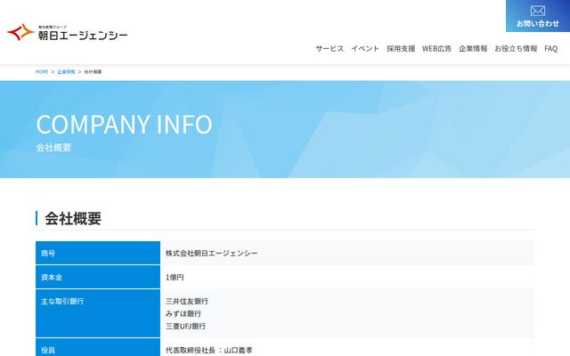
Task: Click the みずほ銀行 text
Action: point(183,313)
